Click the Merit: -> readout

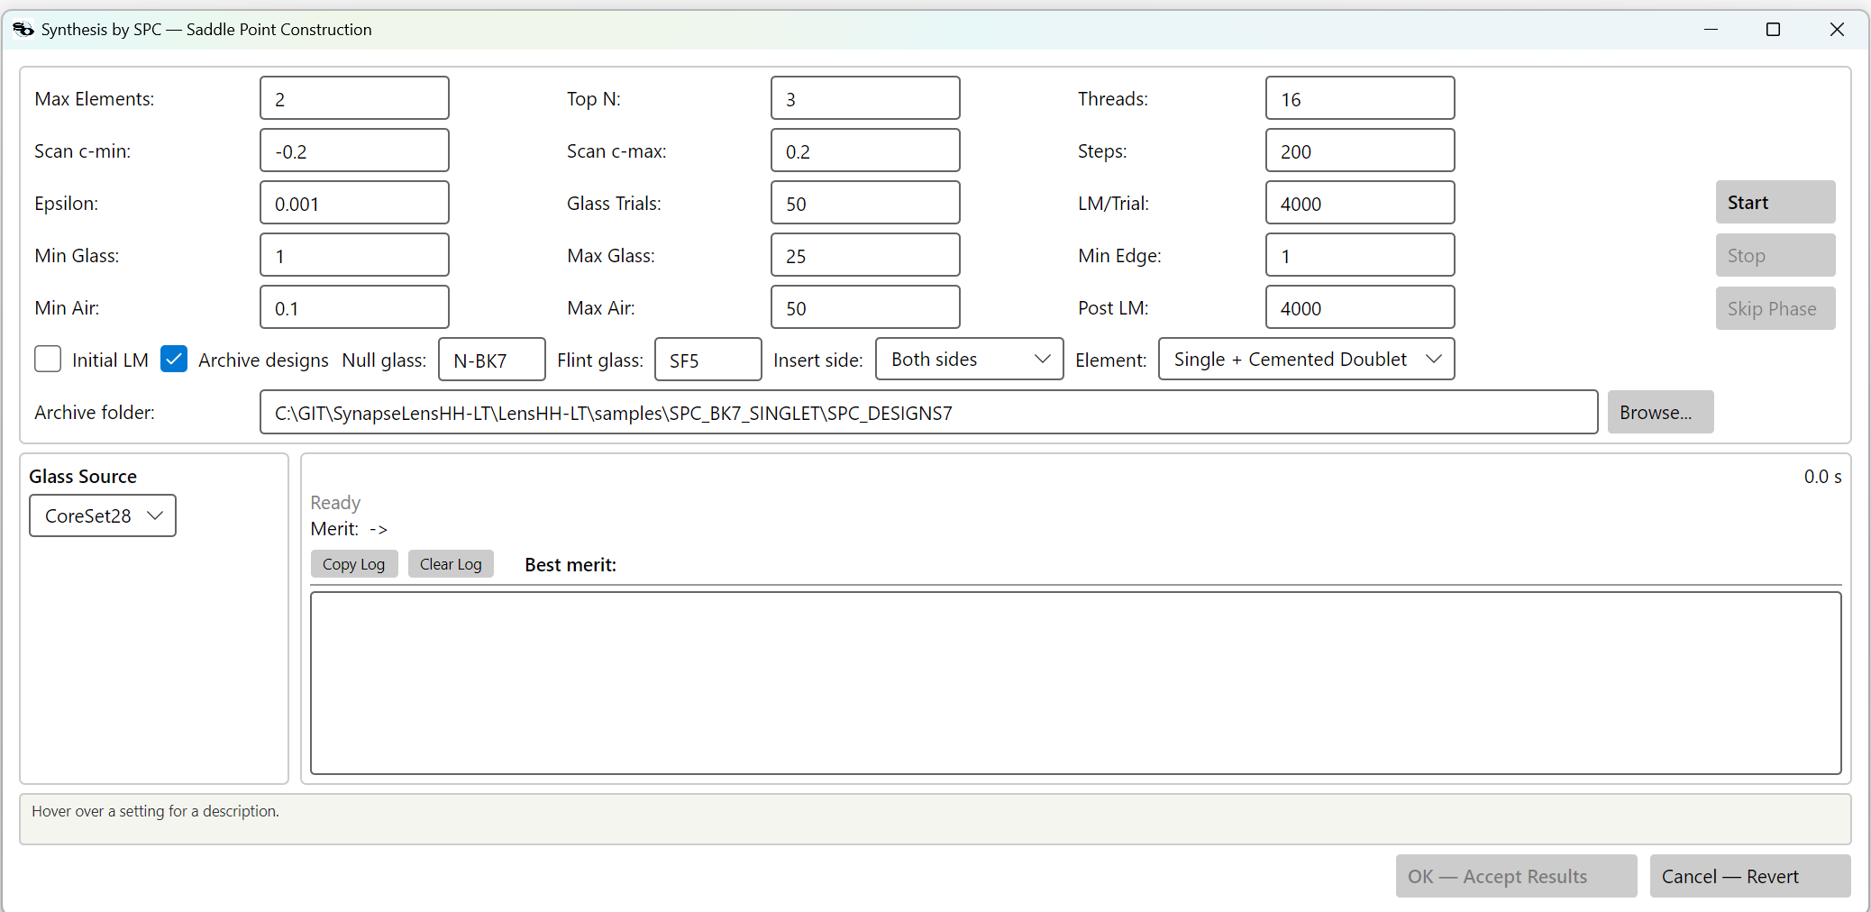(349, 529)
